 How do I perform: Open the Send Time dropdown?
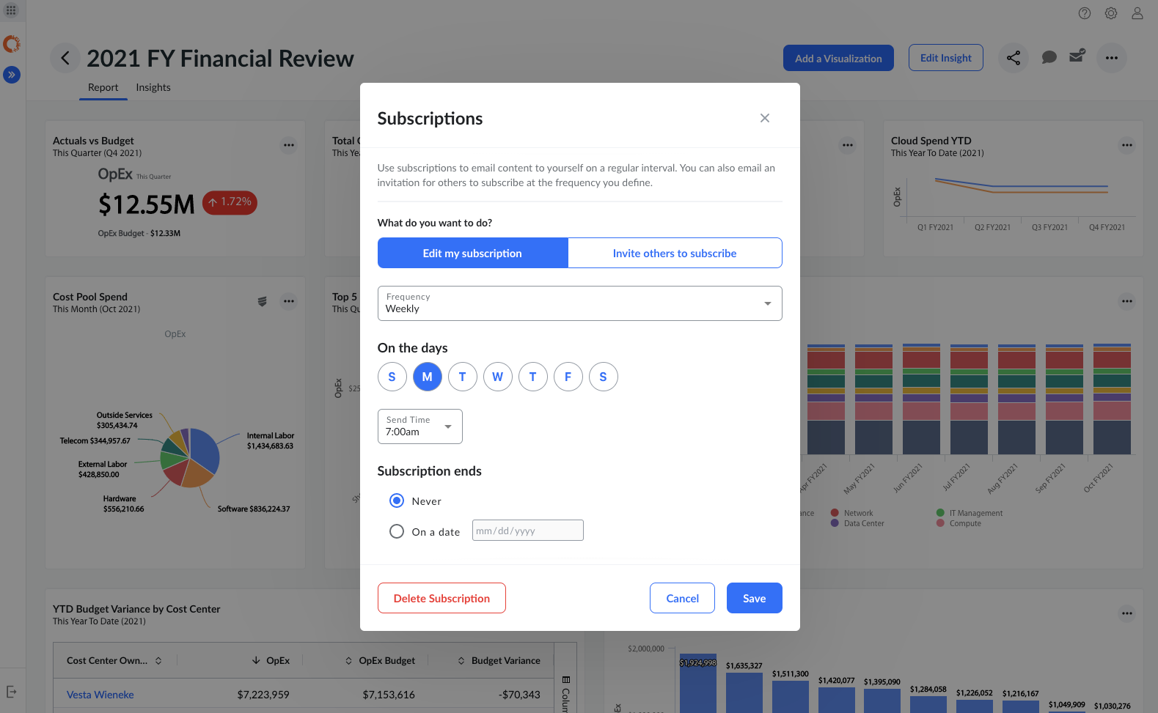tap(419, 426)
